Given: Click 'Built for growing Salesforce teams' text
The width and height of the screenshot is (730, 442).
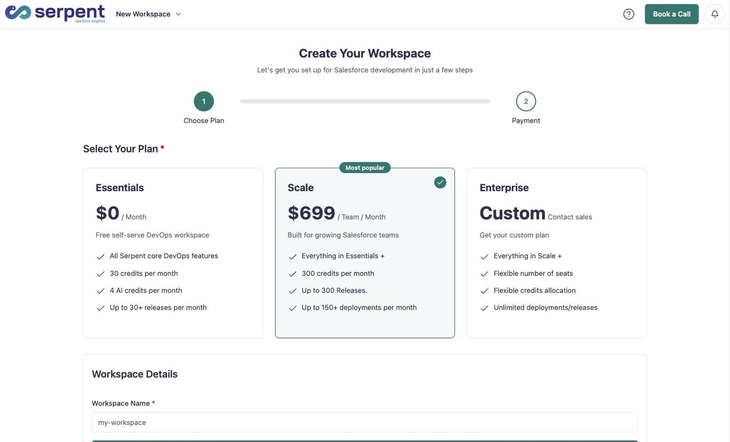Looking at the screenshot, I should click(343, 235).
